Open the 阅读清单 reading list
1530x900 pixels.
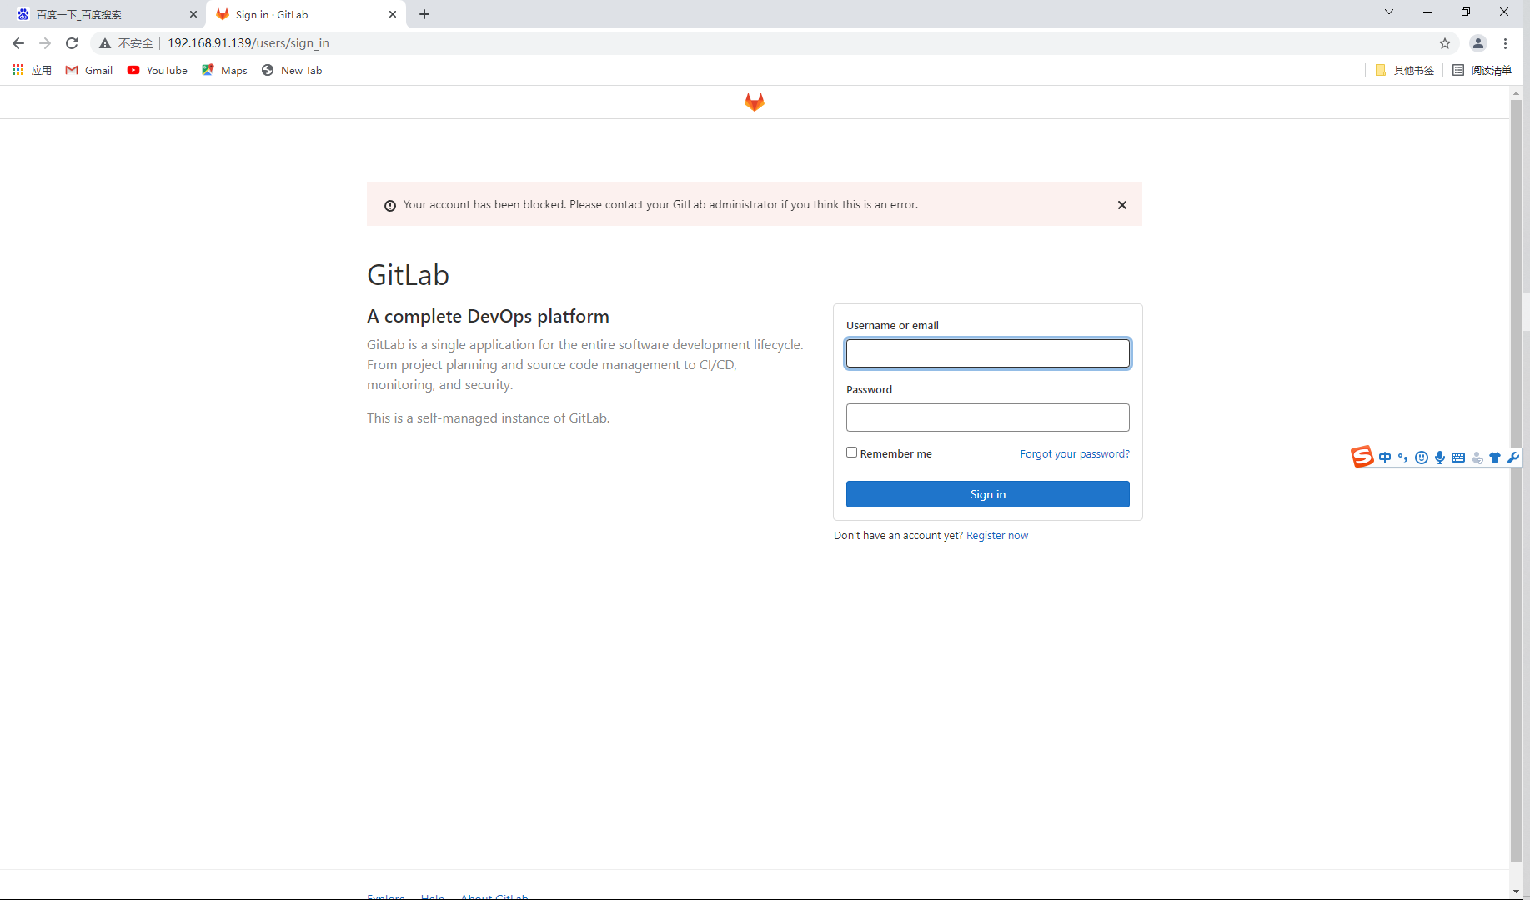[1482, 71]
